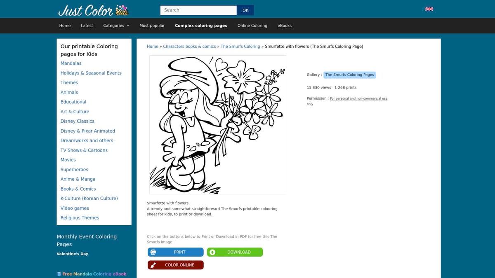Follow The Smurfs Coloring breadcrumb link
This screenshot has width=495, height=278.
pyautogui.click(x=240, y=46)
